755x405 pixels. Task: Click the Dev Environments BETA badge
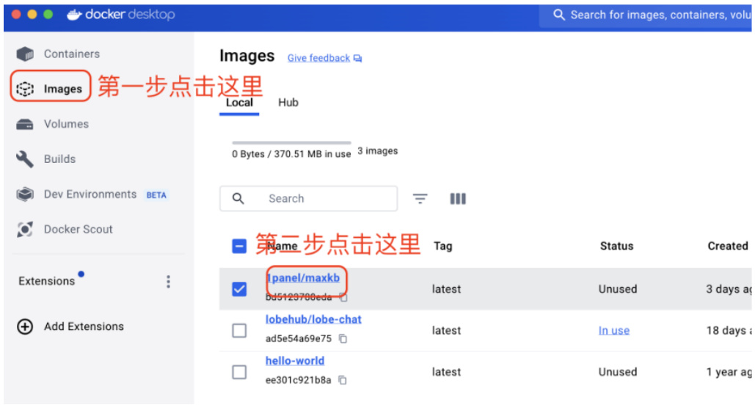(x=156, y=195)
